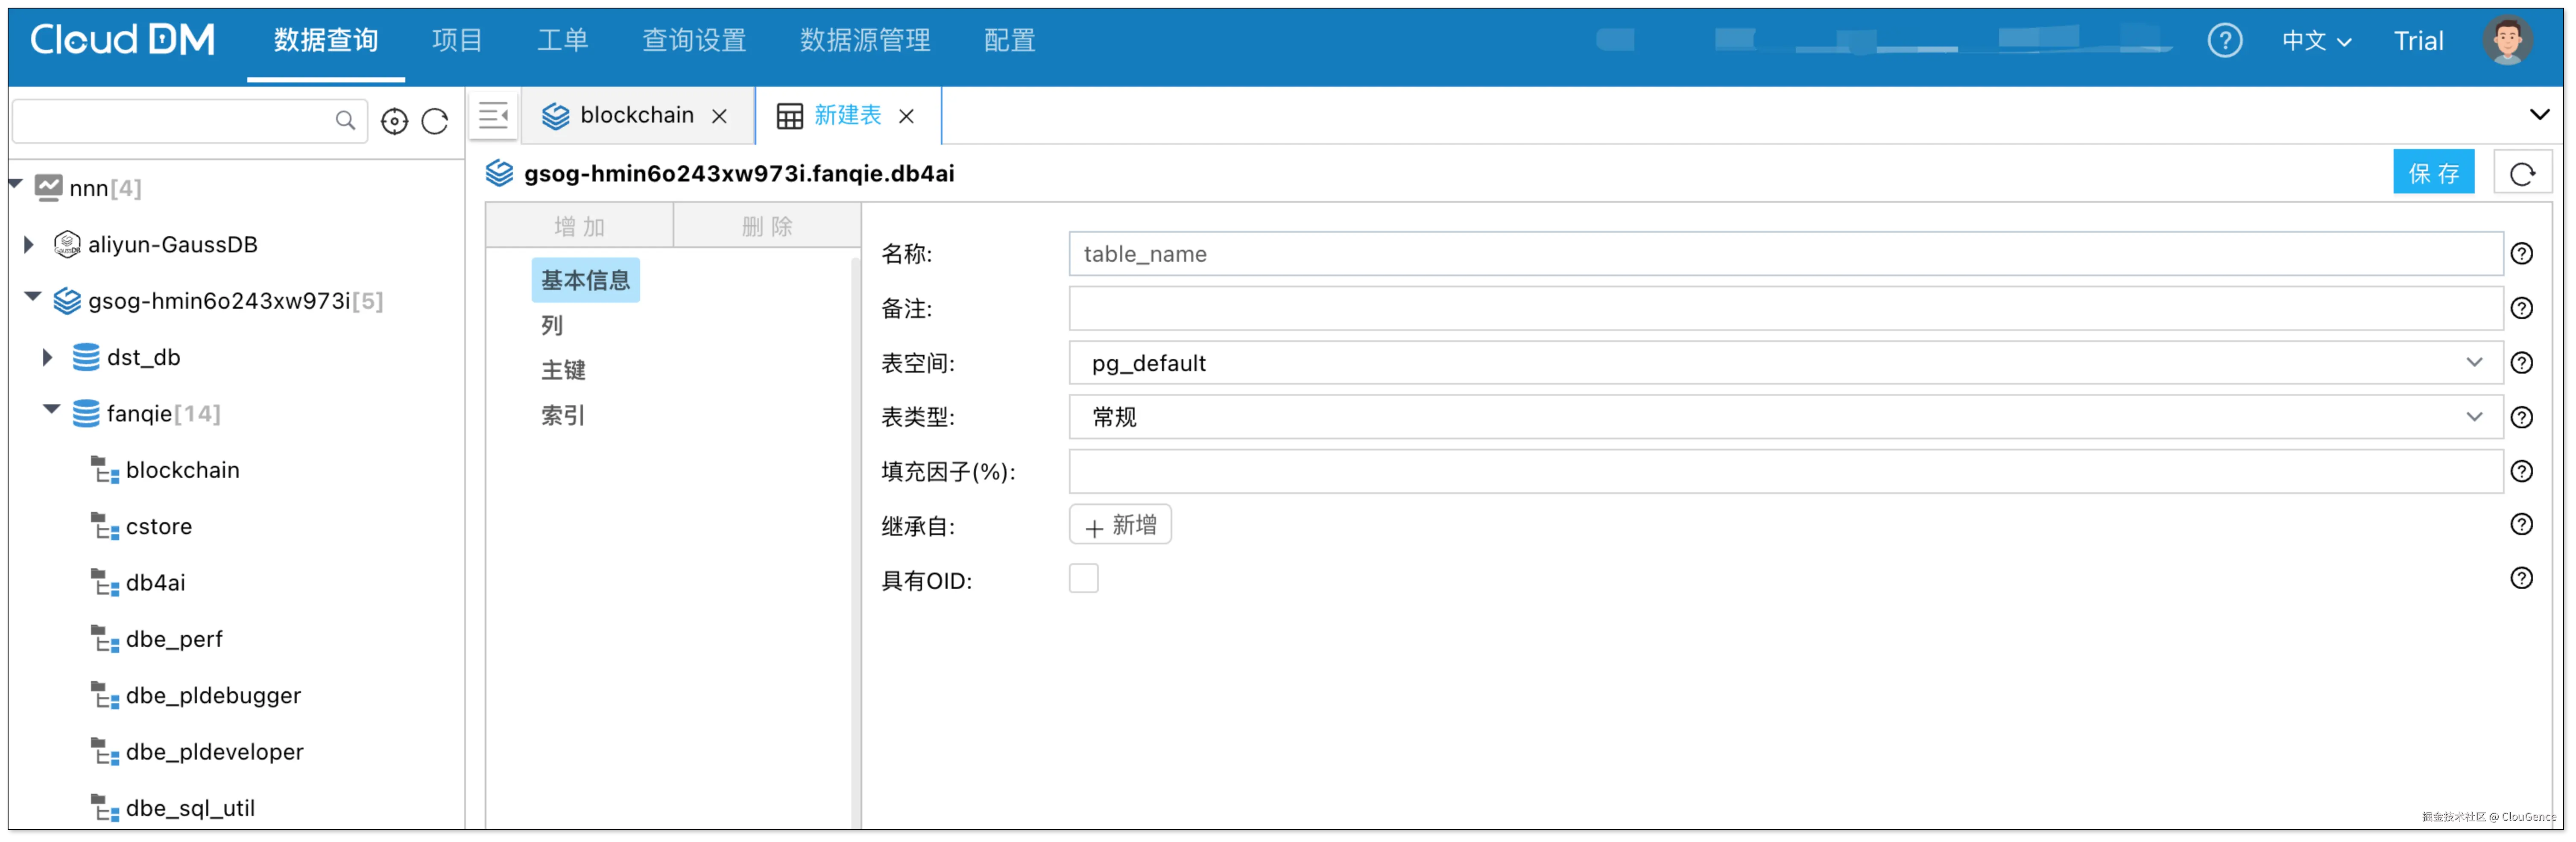Click the help question mark icon in the top bar
2576x842 pixels.
point(2224,40)
